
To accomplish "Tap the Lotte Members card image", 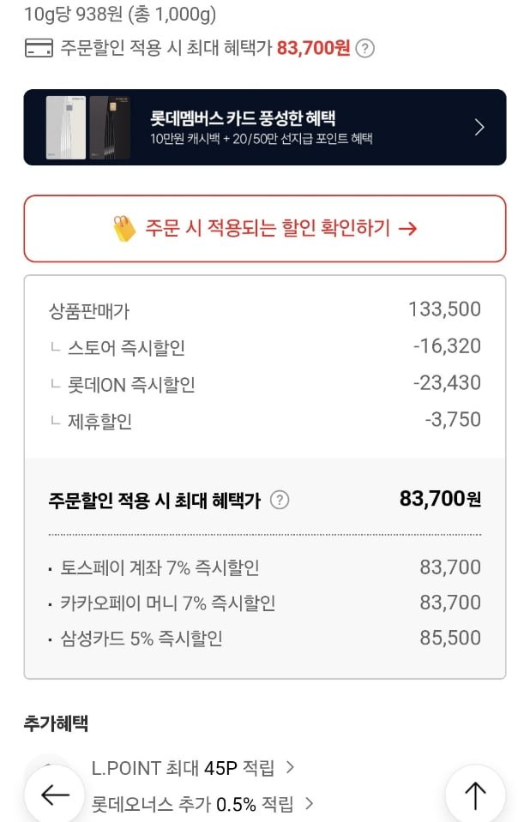I will point(88,128).
